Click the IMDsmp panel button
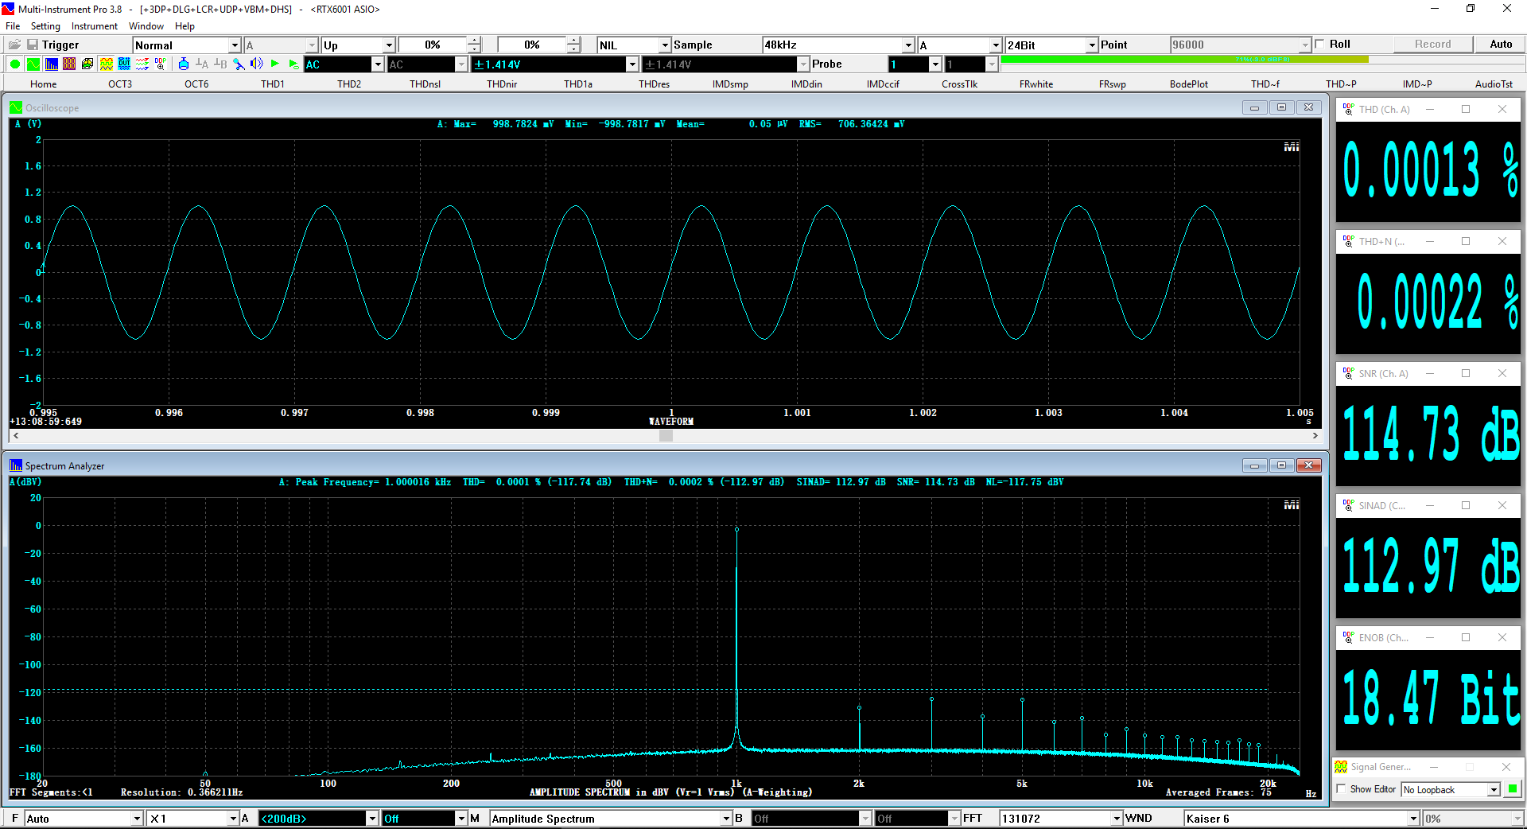This screenshot has width=1527, height=829. 730,84
